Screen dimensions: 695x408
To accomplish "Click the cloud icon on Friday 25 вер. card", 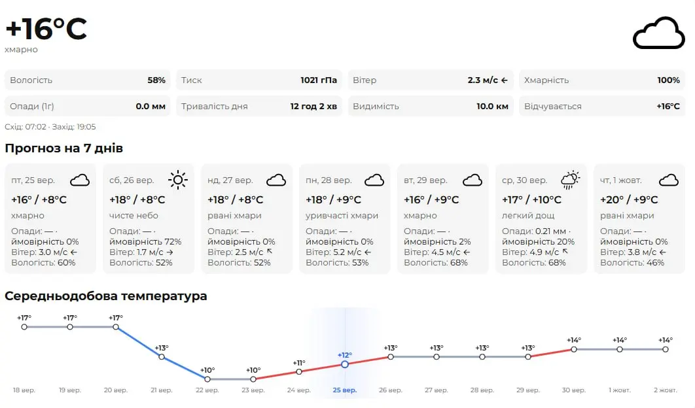I will [80, 180].
